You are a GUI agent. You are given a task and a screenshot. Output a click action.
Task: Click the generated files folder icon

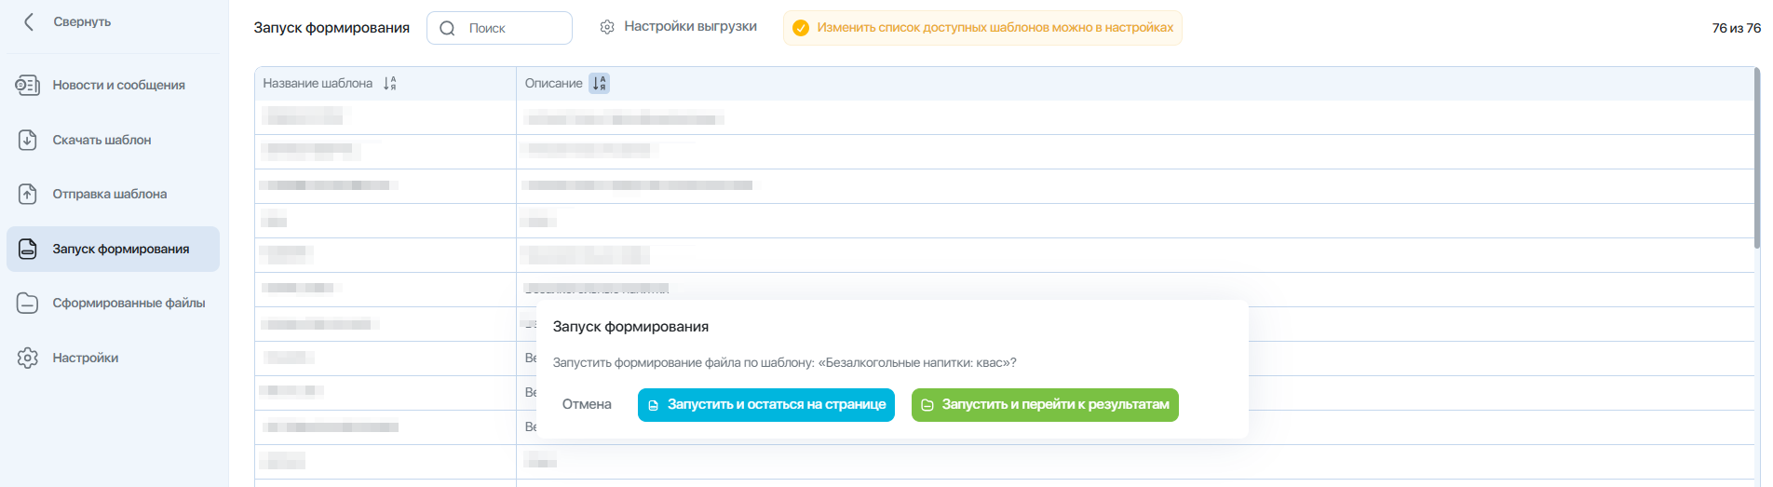pos(28,304)
